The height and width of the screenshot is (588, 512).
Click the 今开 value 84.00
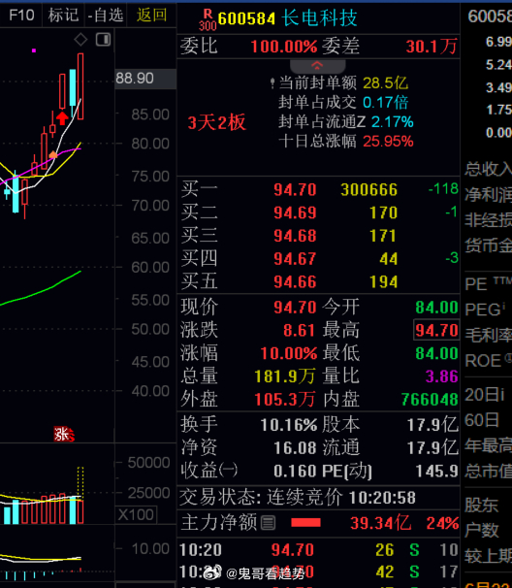click(436, 308)
